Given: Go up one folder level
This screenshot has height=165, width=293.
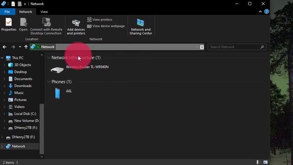Looking at the screenshot, I should coord(26,47).
